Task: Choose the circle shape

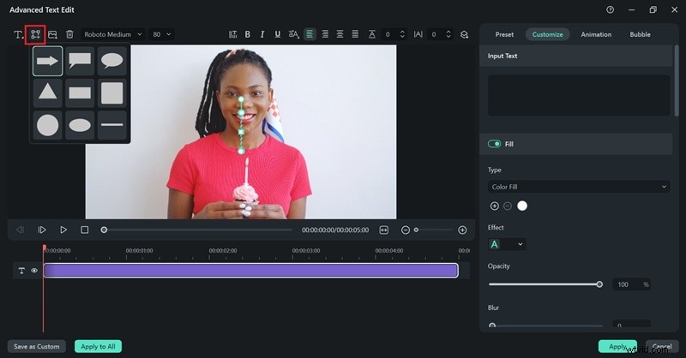Action: click(48, 125)
